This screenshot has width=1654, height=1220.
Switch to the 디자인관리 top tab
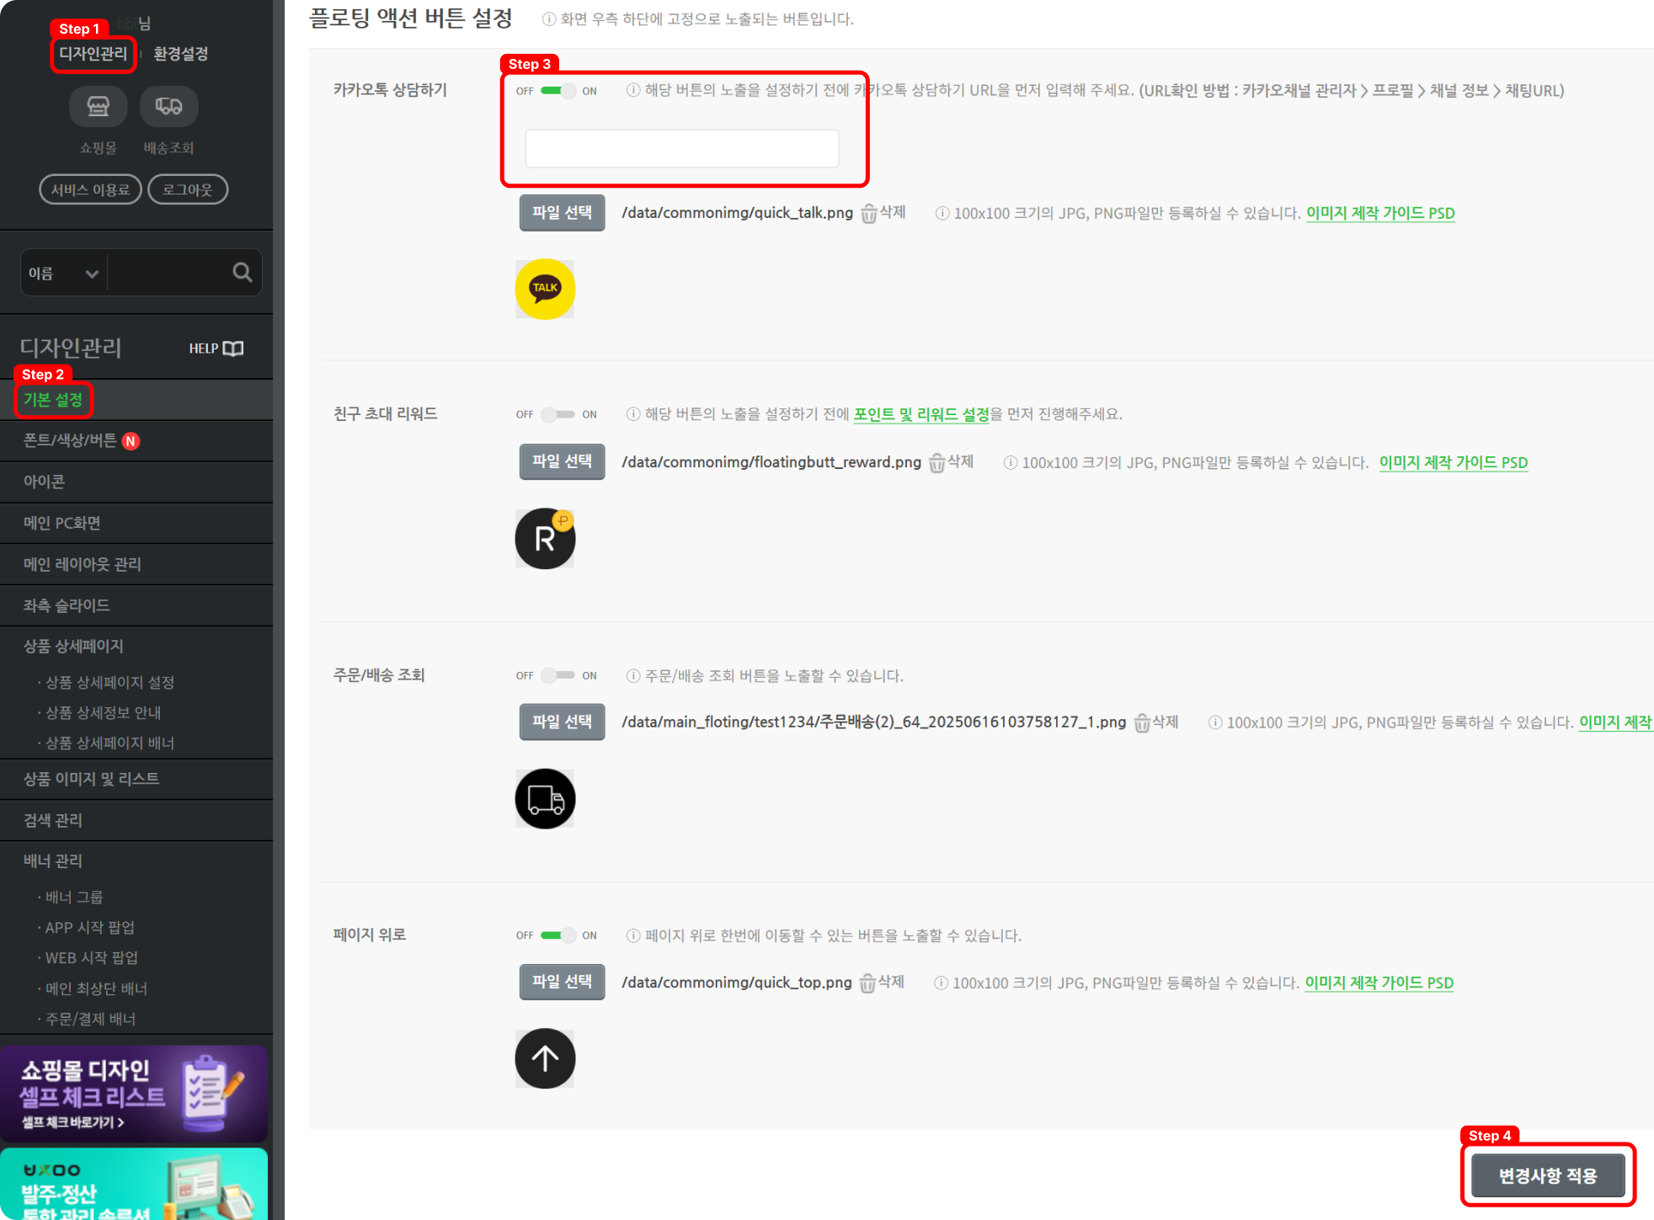point(93,54)
